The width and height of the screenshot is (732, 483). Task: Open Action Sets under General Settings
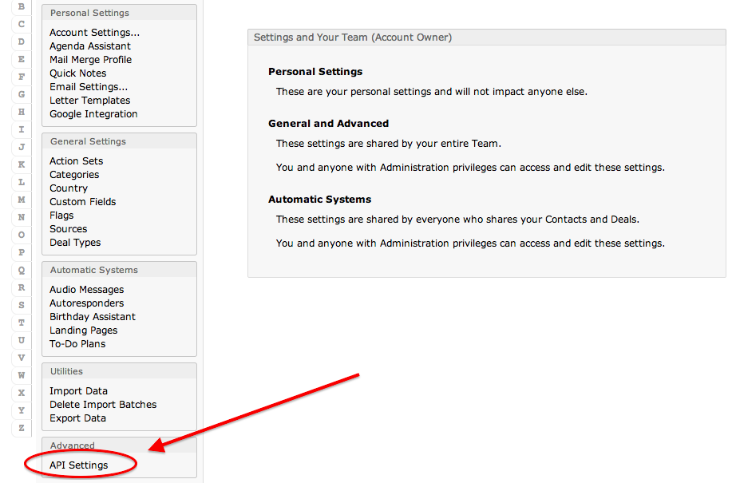pyautogui.click(x=76, y=161)
